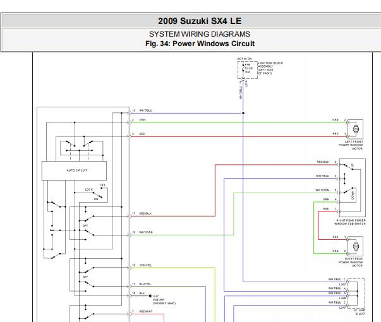Select the 'RIGHT REAR POWER WINDOW SUB SWITCH' label
Screen dimensions: 381x322
[350, 222]
